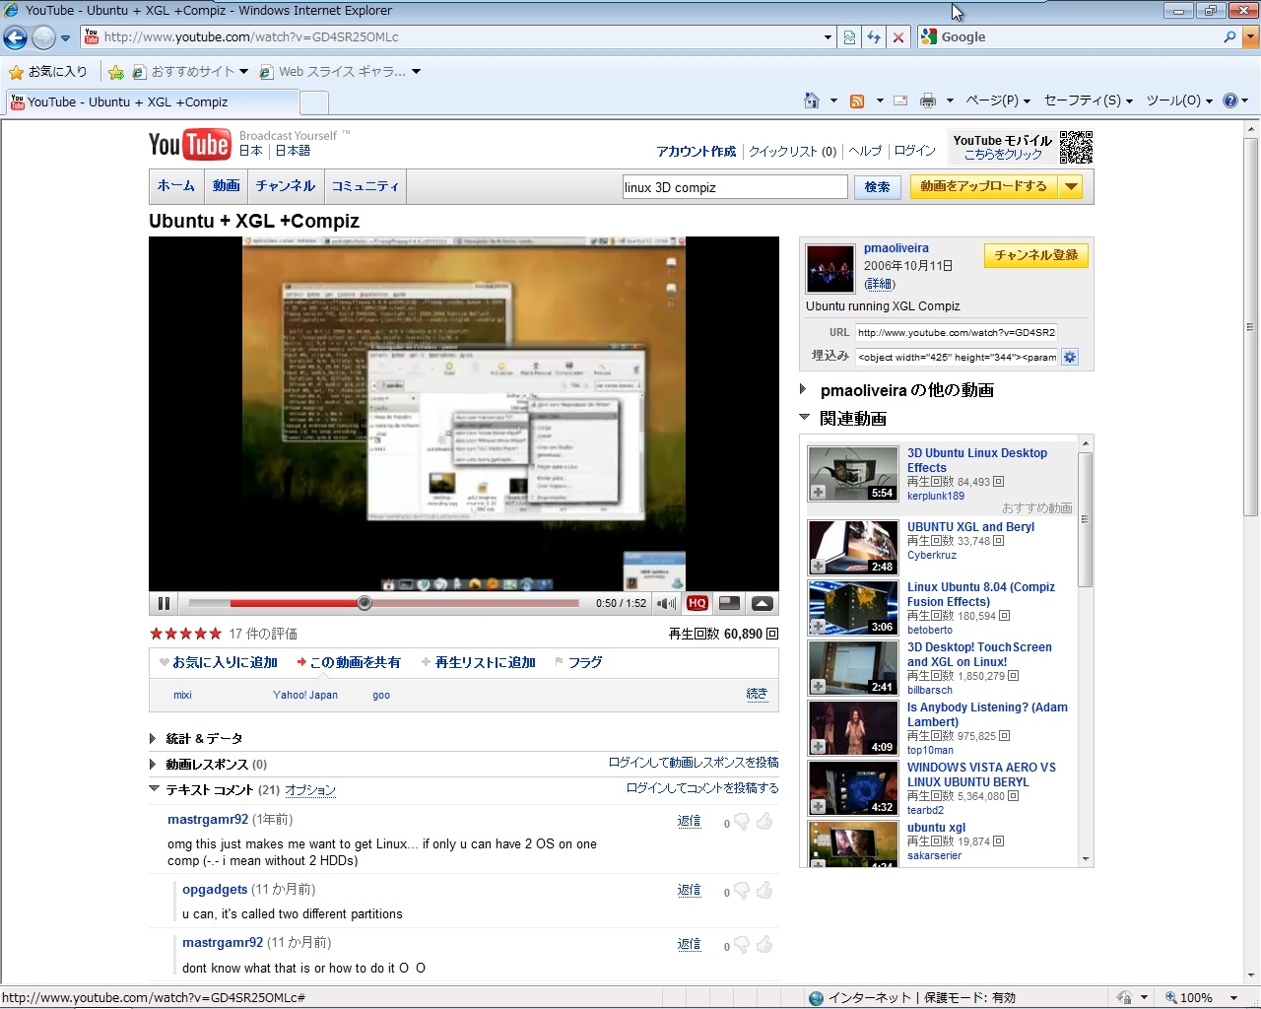This screenshot has height=1009, width=1261.
Task: Click the Internet Explorer back arrow button
Action: point(16,37)
